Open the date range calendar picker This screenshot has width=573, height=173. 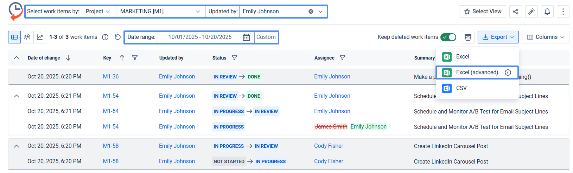pos(246,37)
